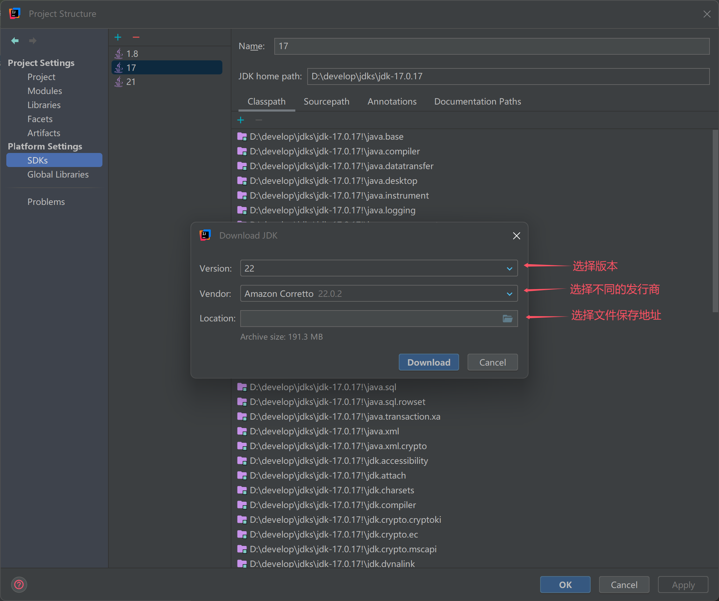Click the back navigation arrow
Image resolution: width=719 pixels, height=601 pixels.
point(15,41)
